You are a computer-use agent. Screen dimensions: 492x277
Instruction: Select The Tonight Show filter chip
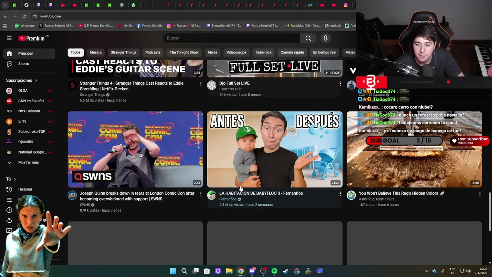(184, 52)
